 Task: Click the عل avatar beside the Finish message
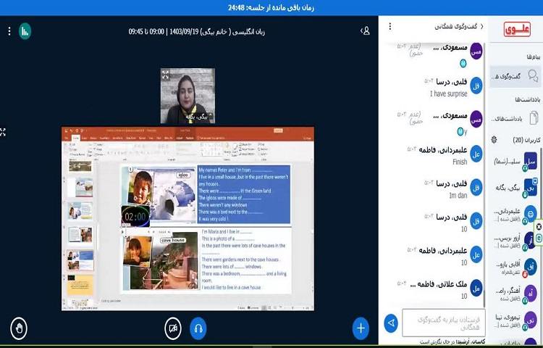[476, 154]
